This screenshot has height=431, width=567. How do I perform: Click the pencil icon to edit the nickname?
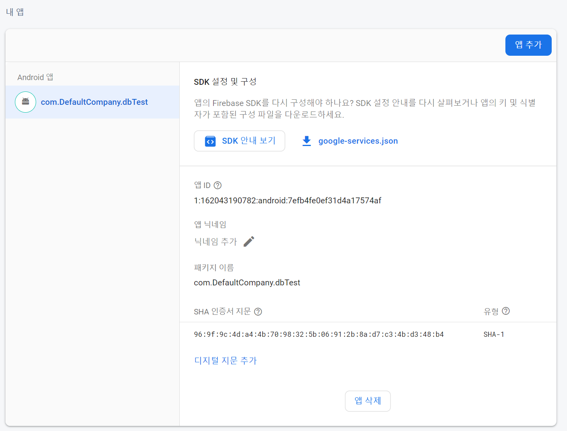249,241
